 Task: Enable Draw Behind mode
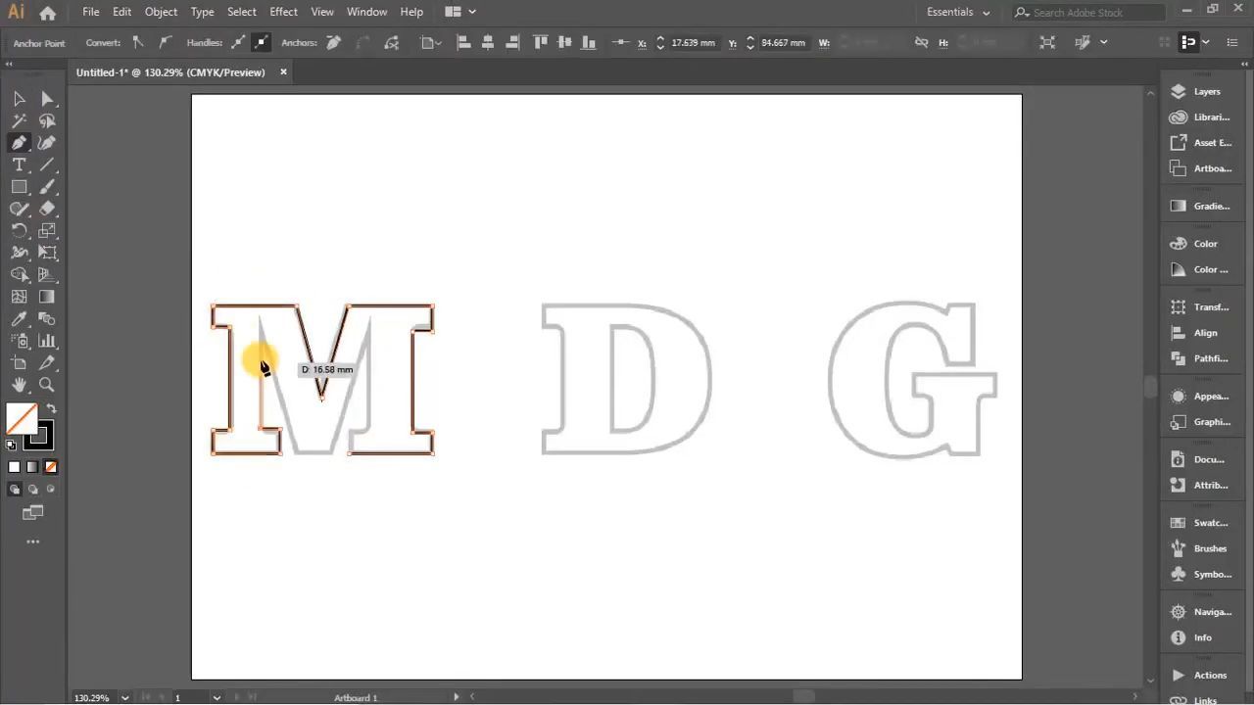[x=32, y=489]
